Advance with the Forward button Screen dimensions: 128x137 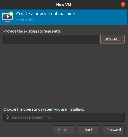tap(114, 130)
